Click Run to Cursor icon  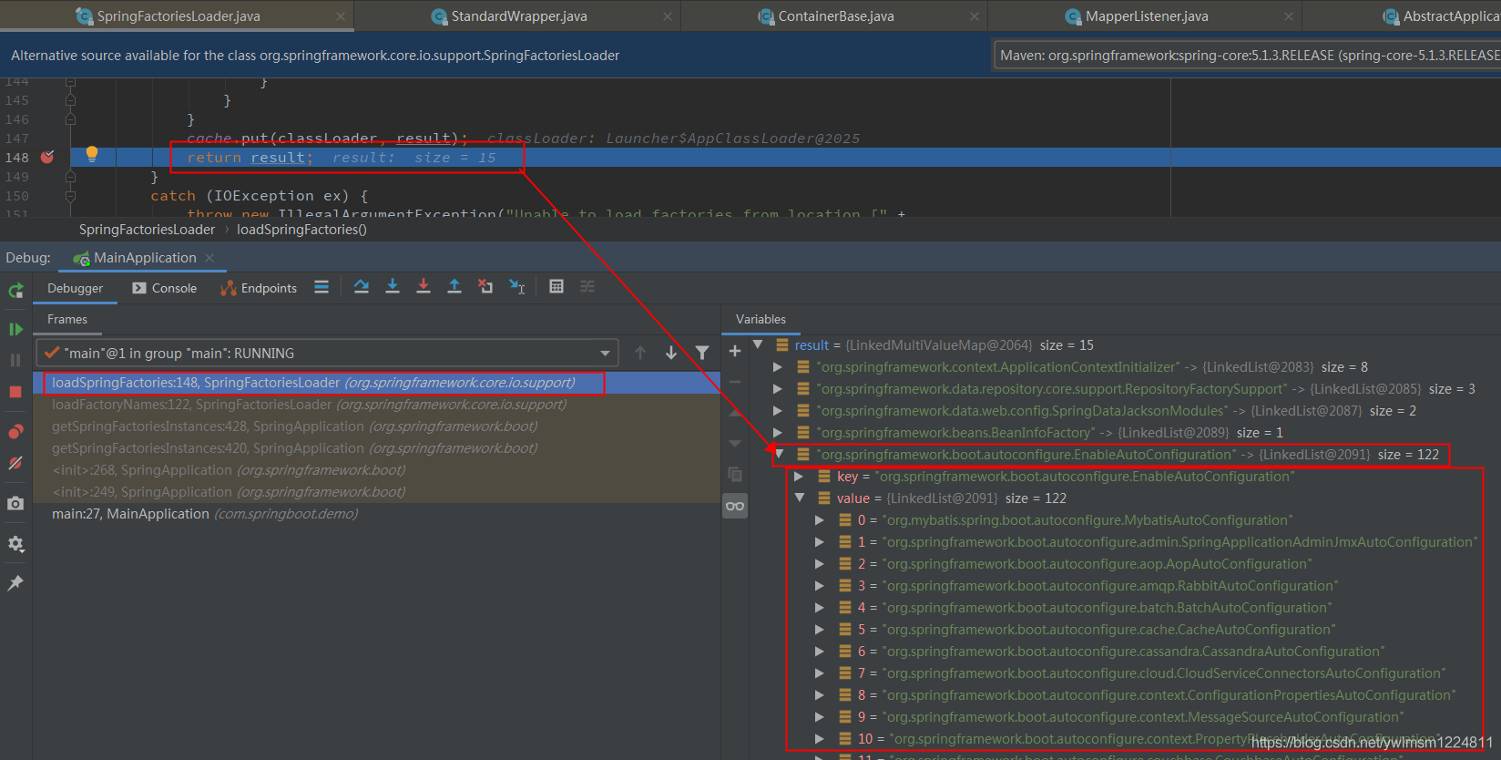click(516, 287)
